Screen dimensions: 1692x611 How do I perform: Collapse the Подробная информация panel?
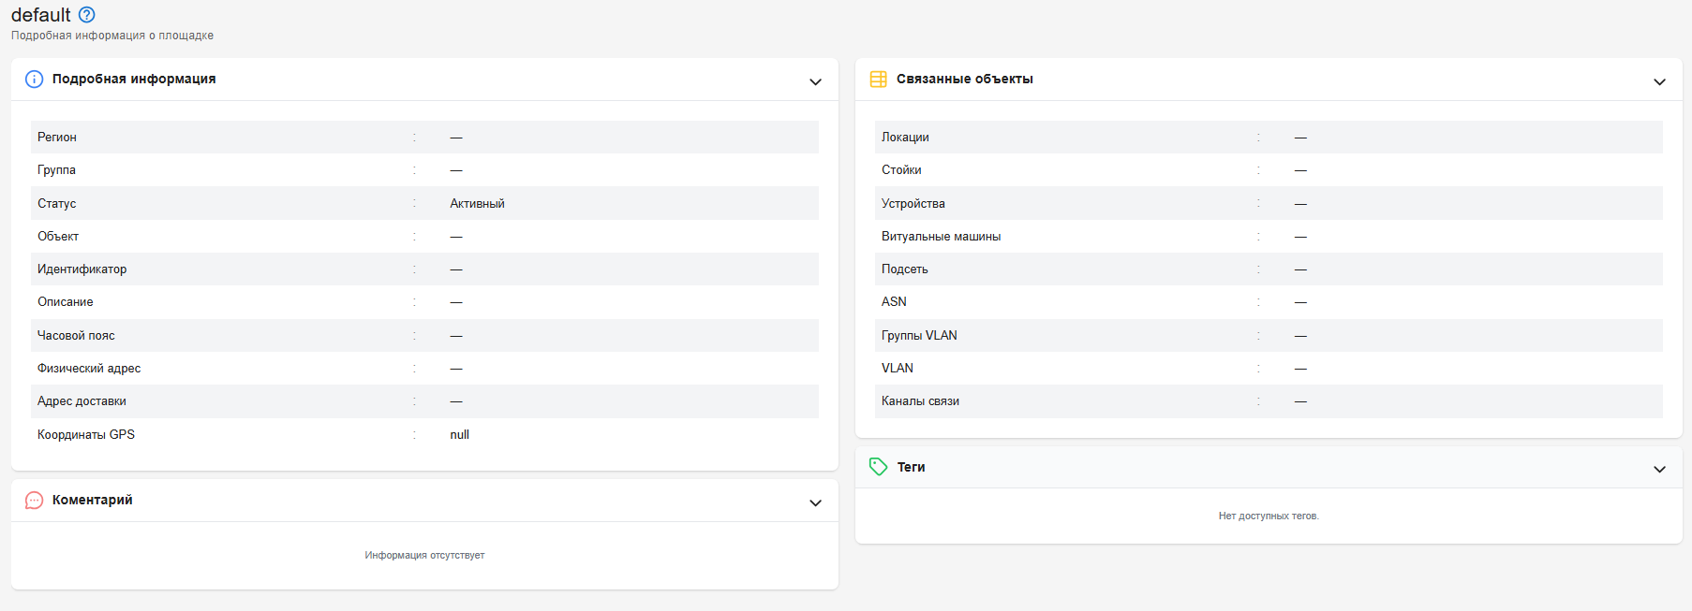[x=815, y=81]
